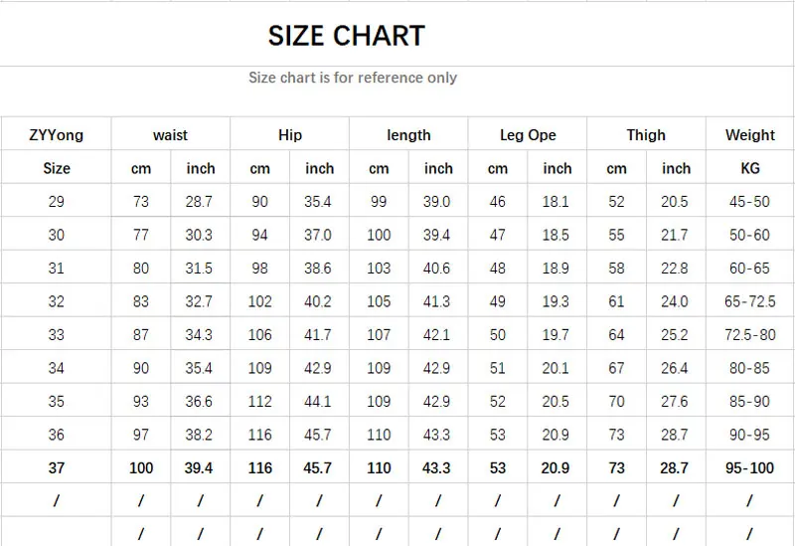Image resolution: width=795 pixels, height=546 pixels.
Task: Select the size 32 row label
Action: 56,301
